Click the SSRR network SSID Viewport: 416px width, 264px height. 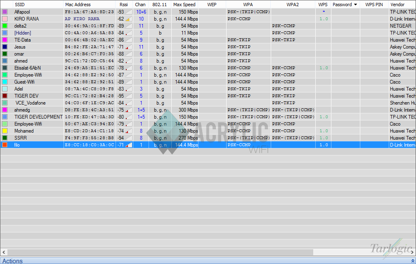point(21,138)
